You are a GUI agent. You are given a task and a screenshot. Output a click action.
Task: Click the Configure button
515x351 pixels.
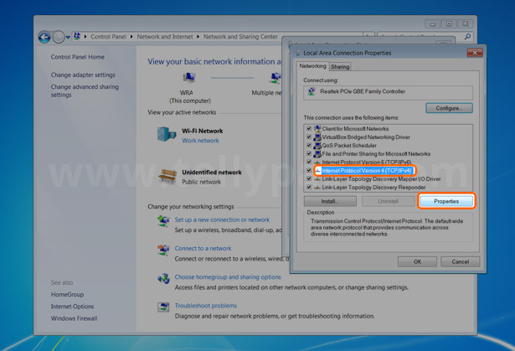[449, 108]
